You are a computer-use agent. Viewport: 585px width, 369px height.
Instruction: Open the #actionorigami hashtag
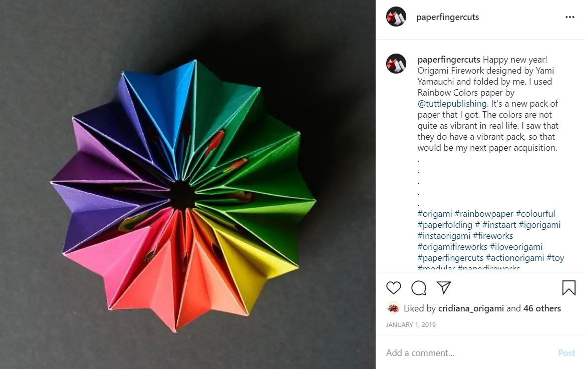[x=515, y=258]
